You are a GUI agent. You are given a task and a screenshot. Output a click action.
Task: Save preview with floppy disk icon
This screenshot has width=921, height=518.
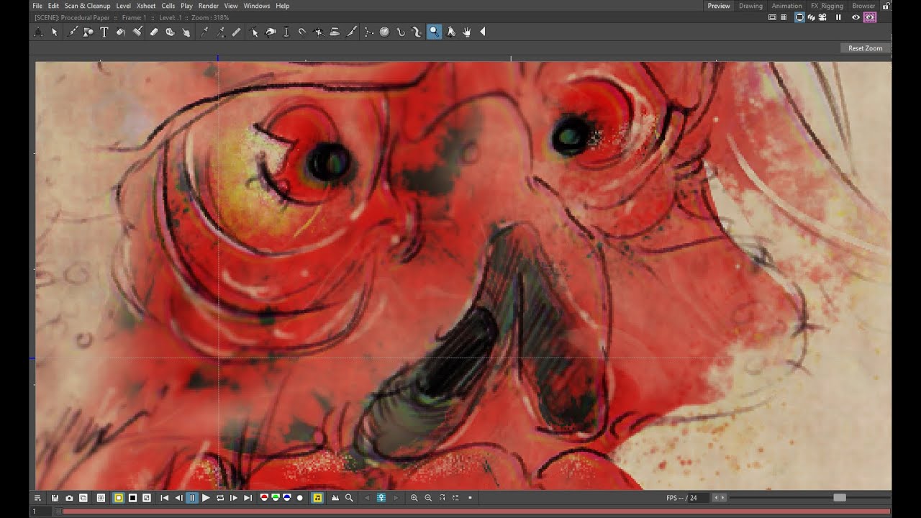pyautogui.click(x=55, y=498)
